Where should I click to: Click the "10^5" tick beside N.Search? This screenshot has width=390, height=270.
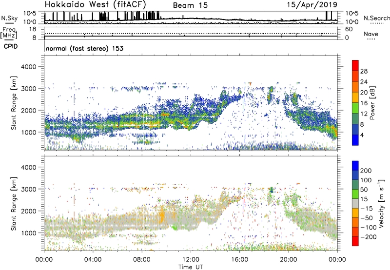(x=352, y=14)
